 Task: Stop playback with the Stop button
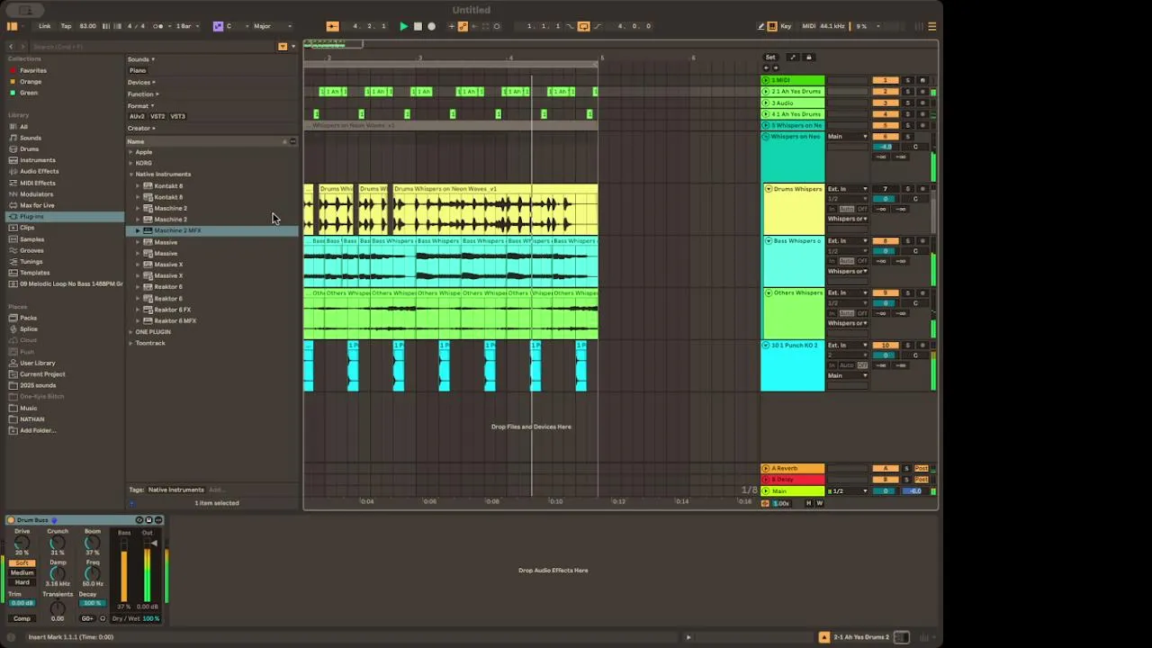418,26
